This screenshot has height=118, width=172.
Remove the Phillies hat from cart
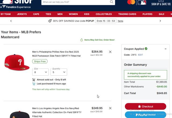(110, 52)
